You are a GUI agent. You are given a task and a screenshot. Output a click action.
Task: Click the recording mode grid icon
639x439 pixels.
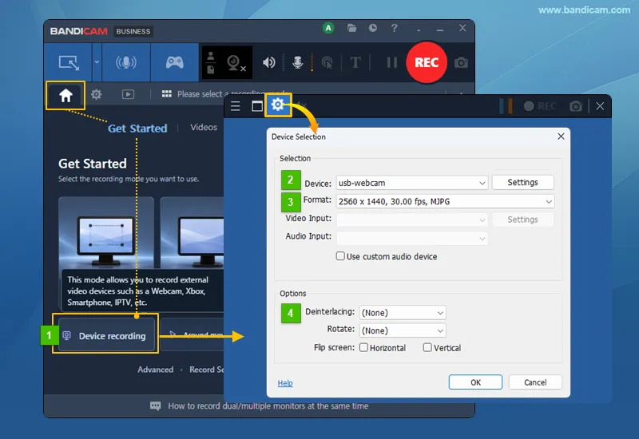(166, 94)
